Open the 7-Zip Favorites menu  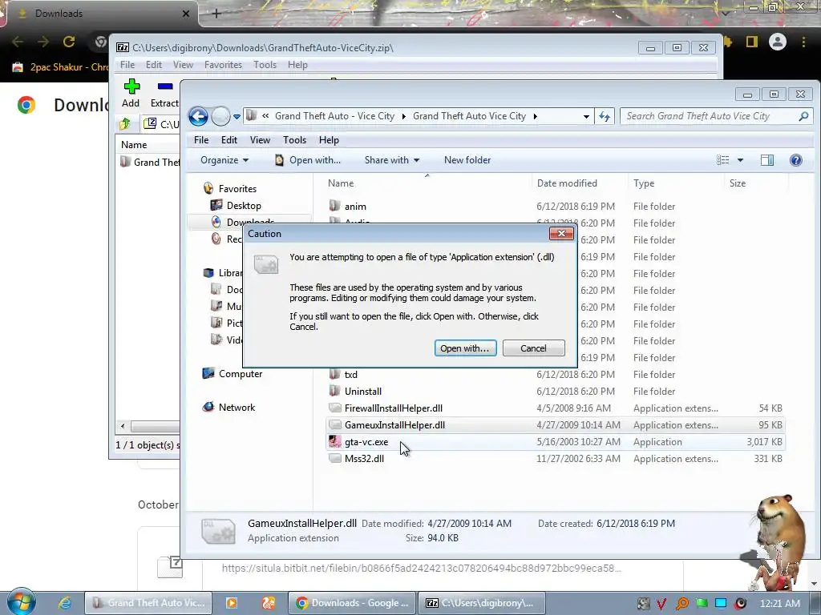click(x=223, y=65)
